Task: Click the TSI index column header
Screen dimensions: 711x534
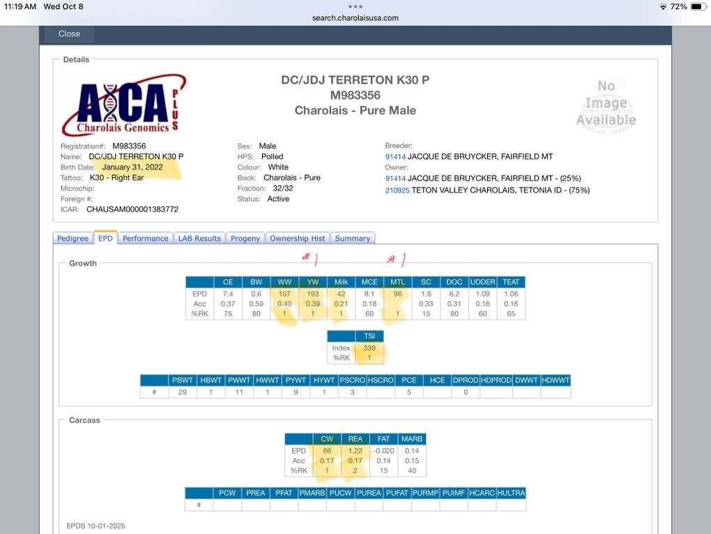Action: (x=369, y=336)
